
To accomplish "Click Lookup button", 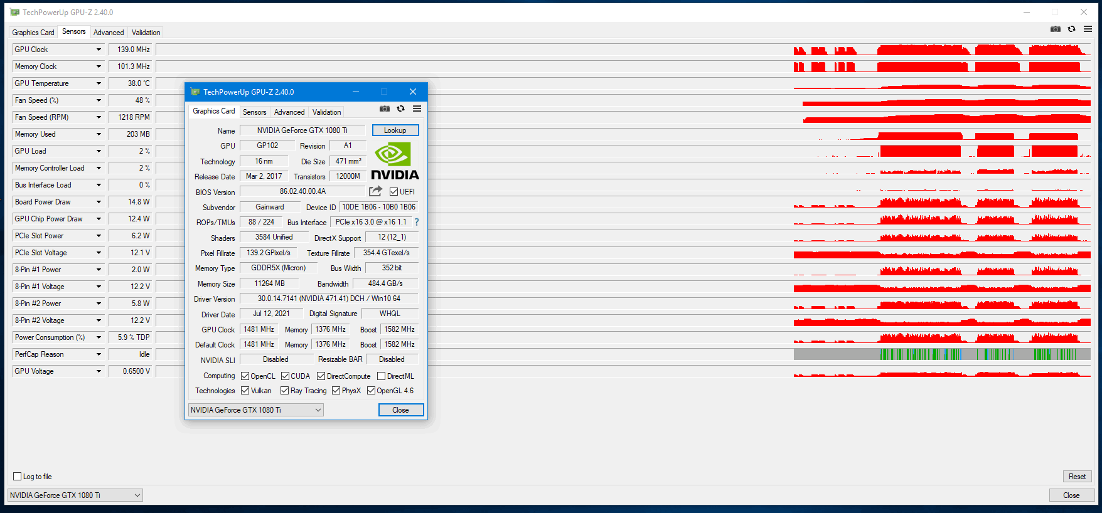I will (395, 130).
